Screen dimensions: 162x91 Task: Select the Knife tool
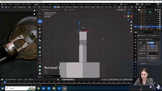[x=40, y=63]
